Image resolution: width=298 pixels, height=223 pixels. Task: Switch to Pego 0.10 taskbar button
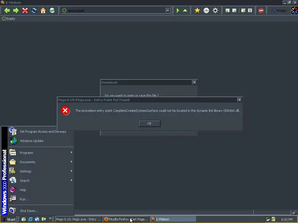click(x=78, y=220)
